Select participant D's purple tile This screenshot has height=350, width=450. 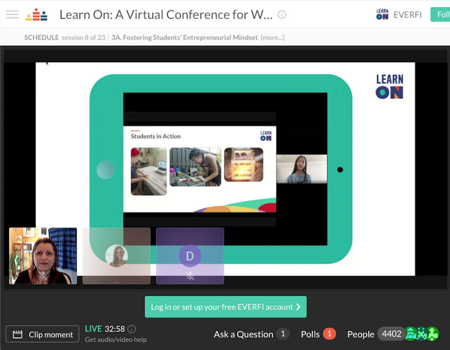point(190,256)
